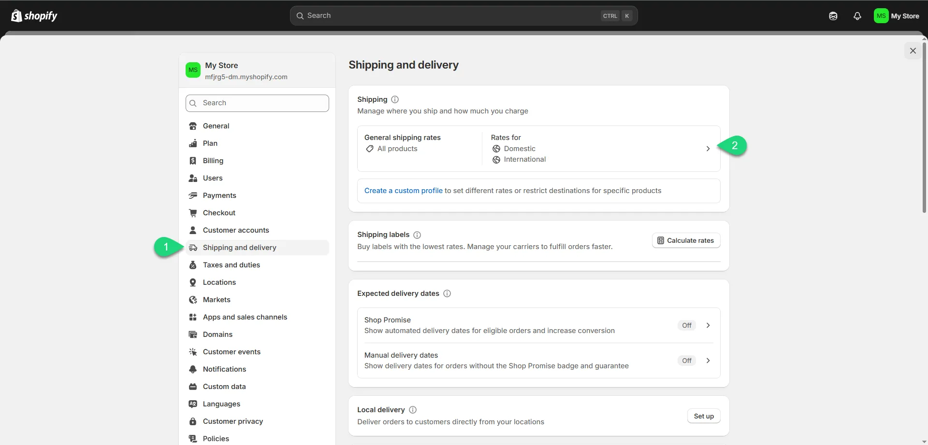
Task: Click the info icon beside Shipping heading
Action: [x=394, y=99]
